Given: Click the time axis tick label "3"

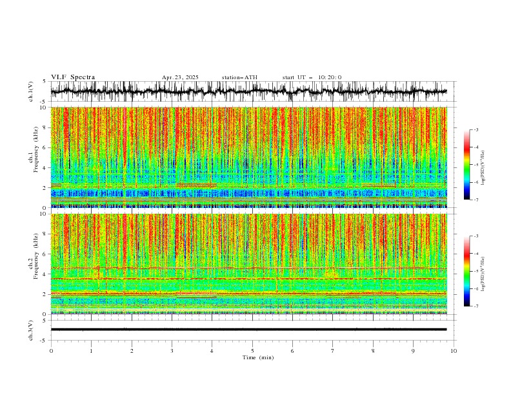Looking at the screenshot, I should point(172,351).
